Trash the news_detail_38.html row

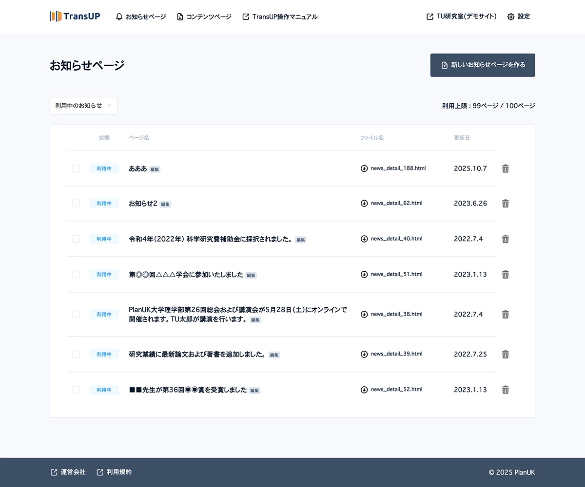506,315
